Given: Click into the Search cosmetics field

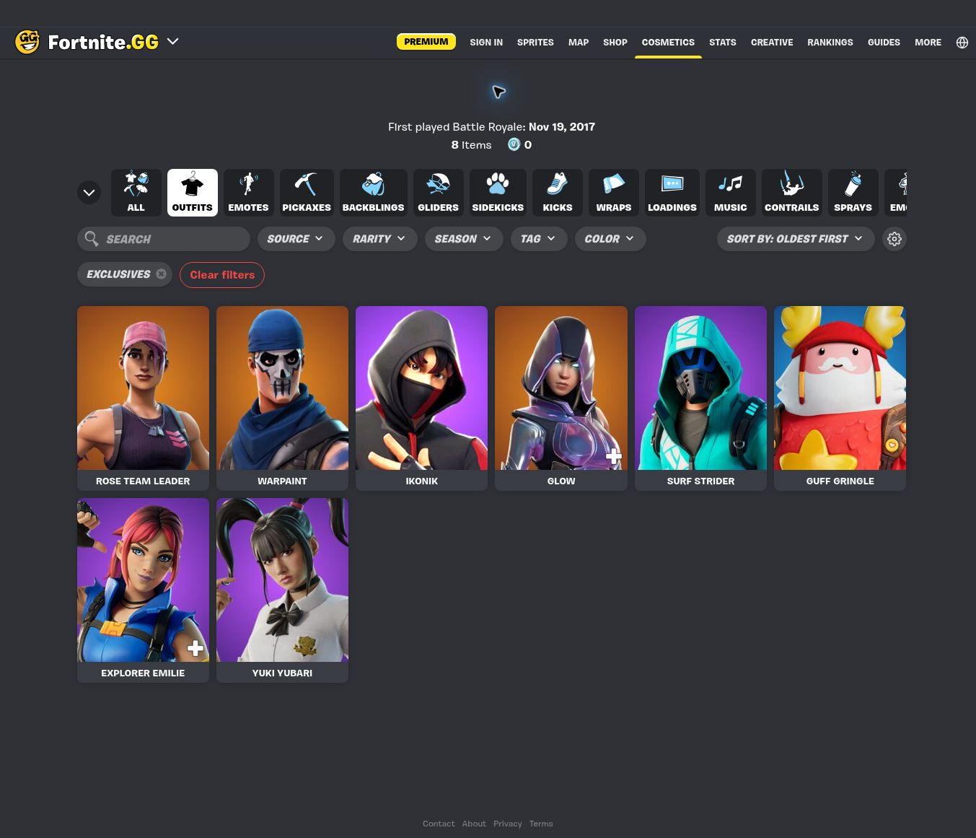Looking at the screenshot, I should (x=164, y=239).
